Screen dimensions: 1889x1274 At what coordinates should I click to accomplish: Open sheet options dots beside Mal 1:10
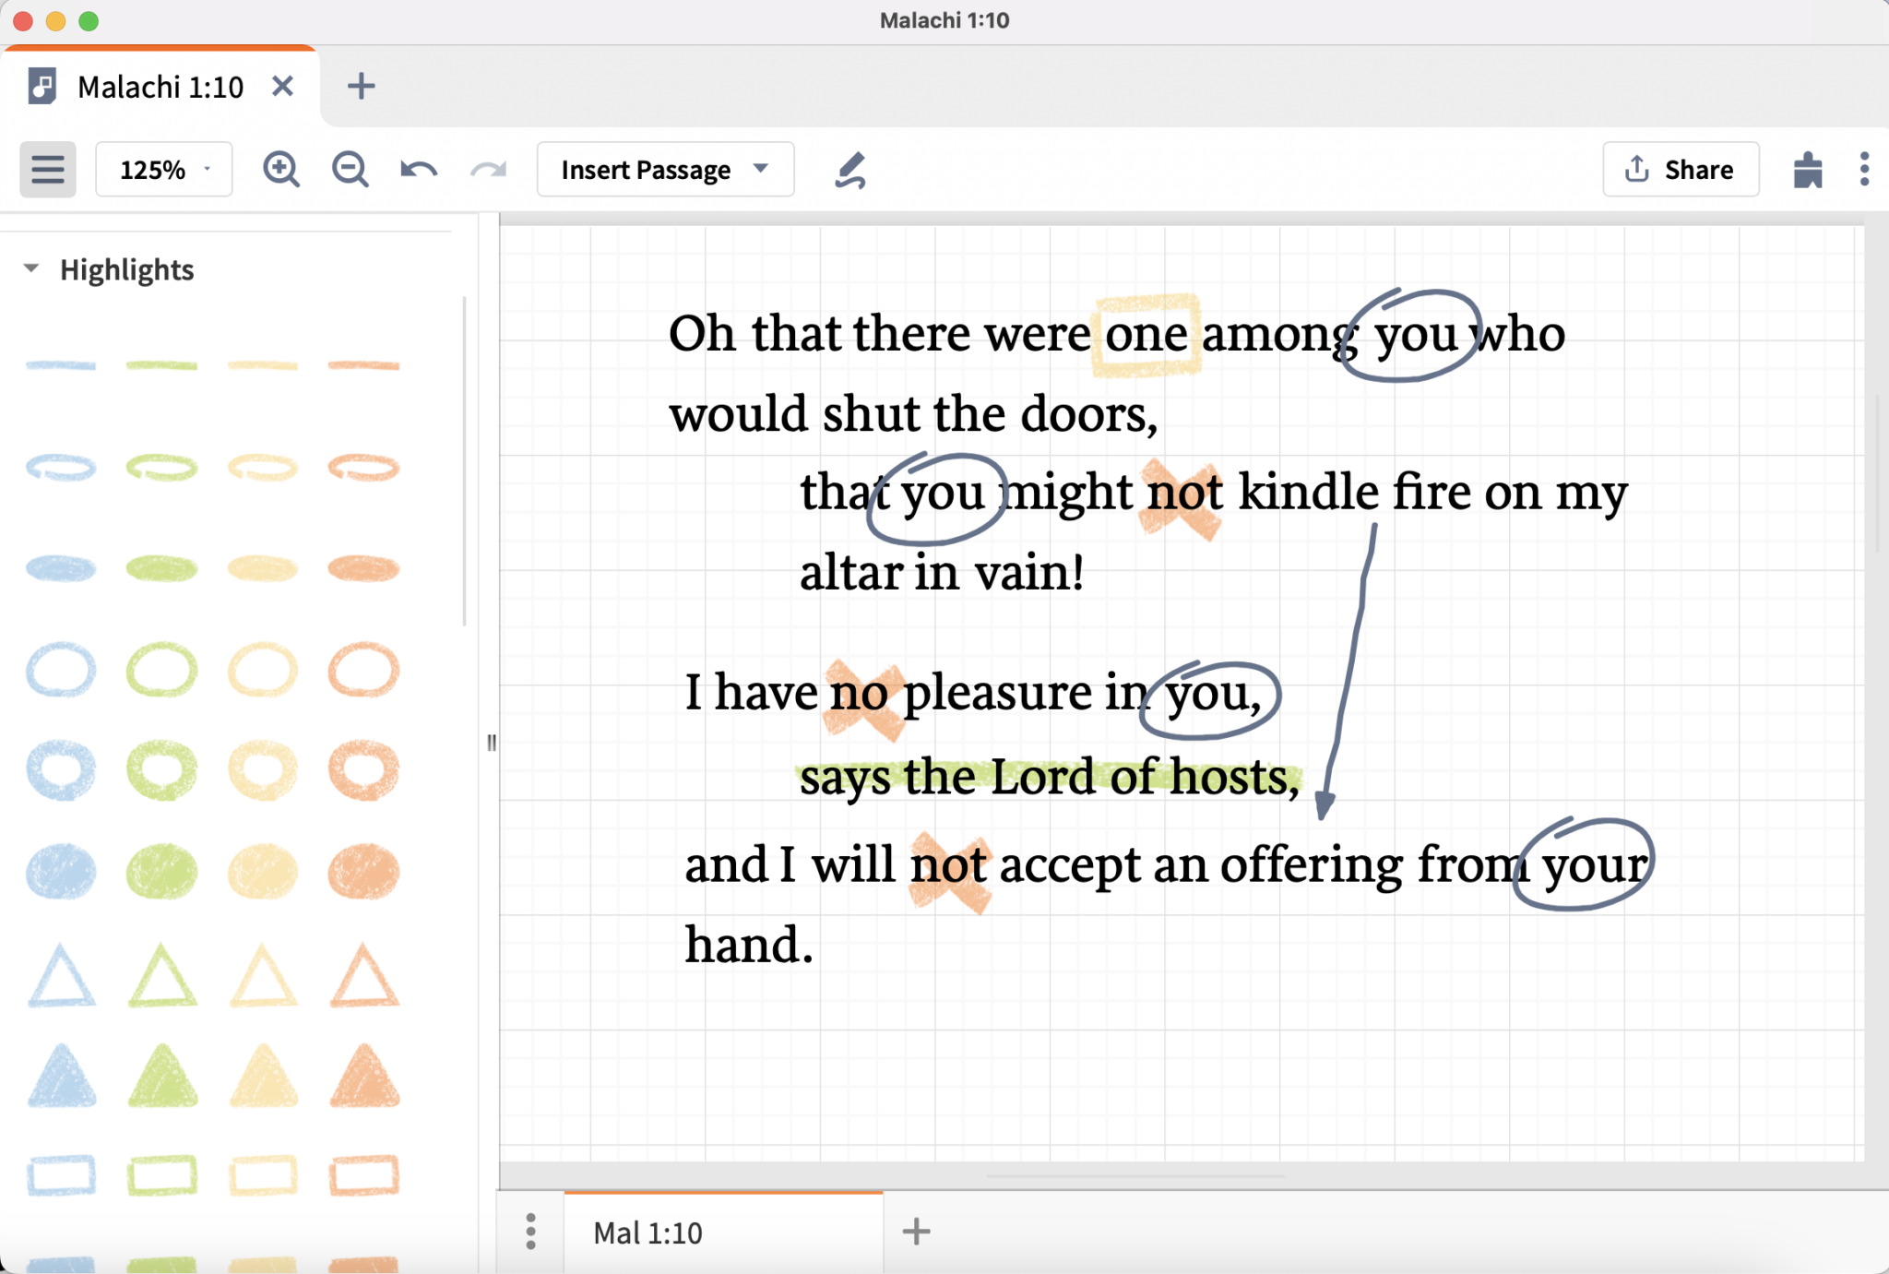tap(530, 1232)
